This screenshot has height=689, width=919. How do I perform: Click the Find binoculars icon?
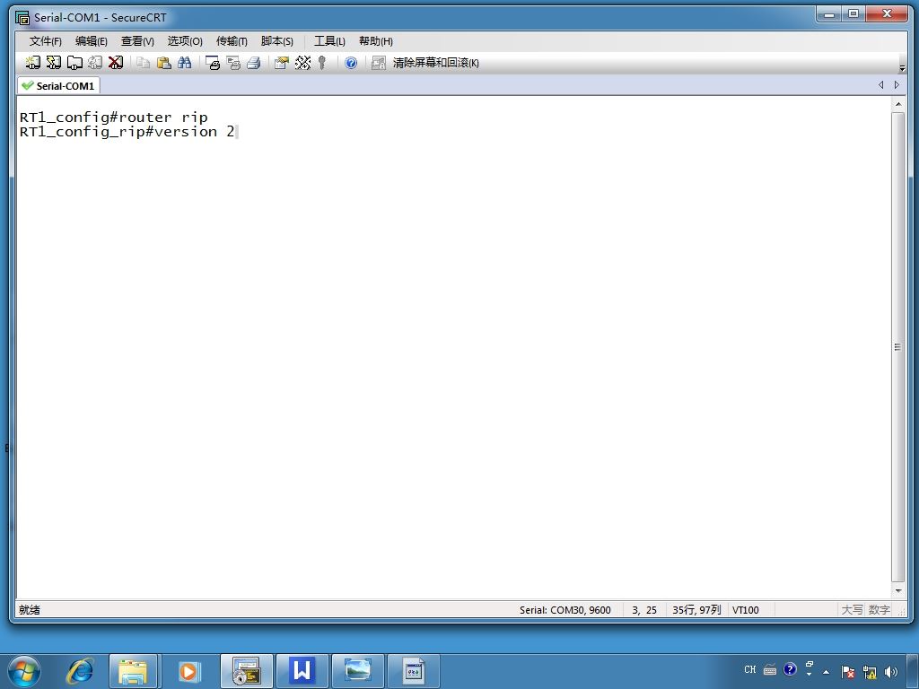(x=185, y=63)
